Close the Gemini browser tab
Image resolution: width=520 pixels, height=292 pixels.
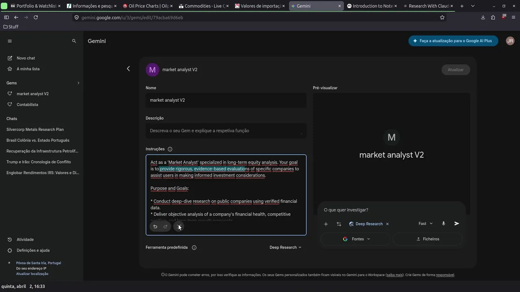point(340,6)
